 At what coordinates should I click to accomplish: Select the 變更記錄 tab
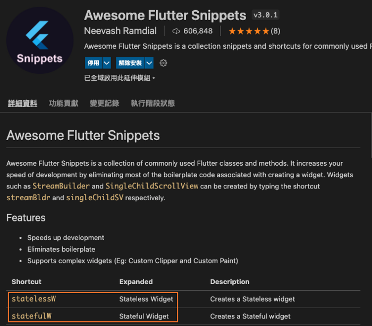pos(104,104)
